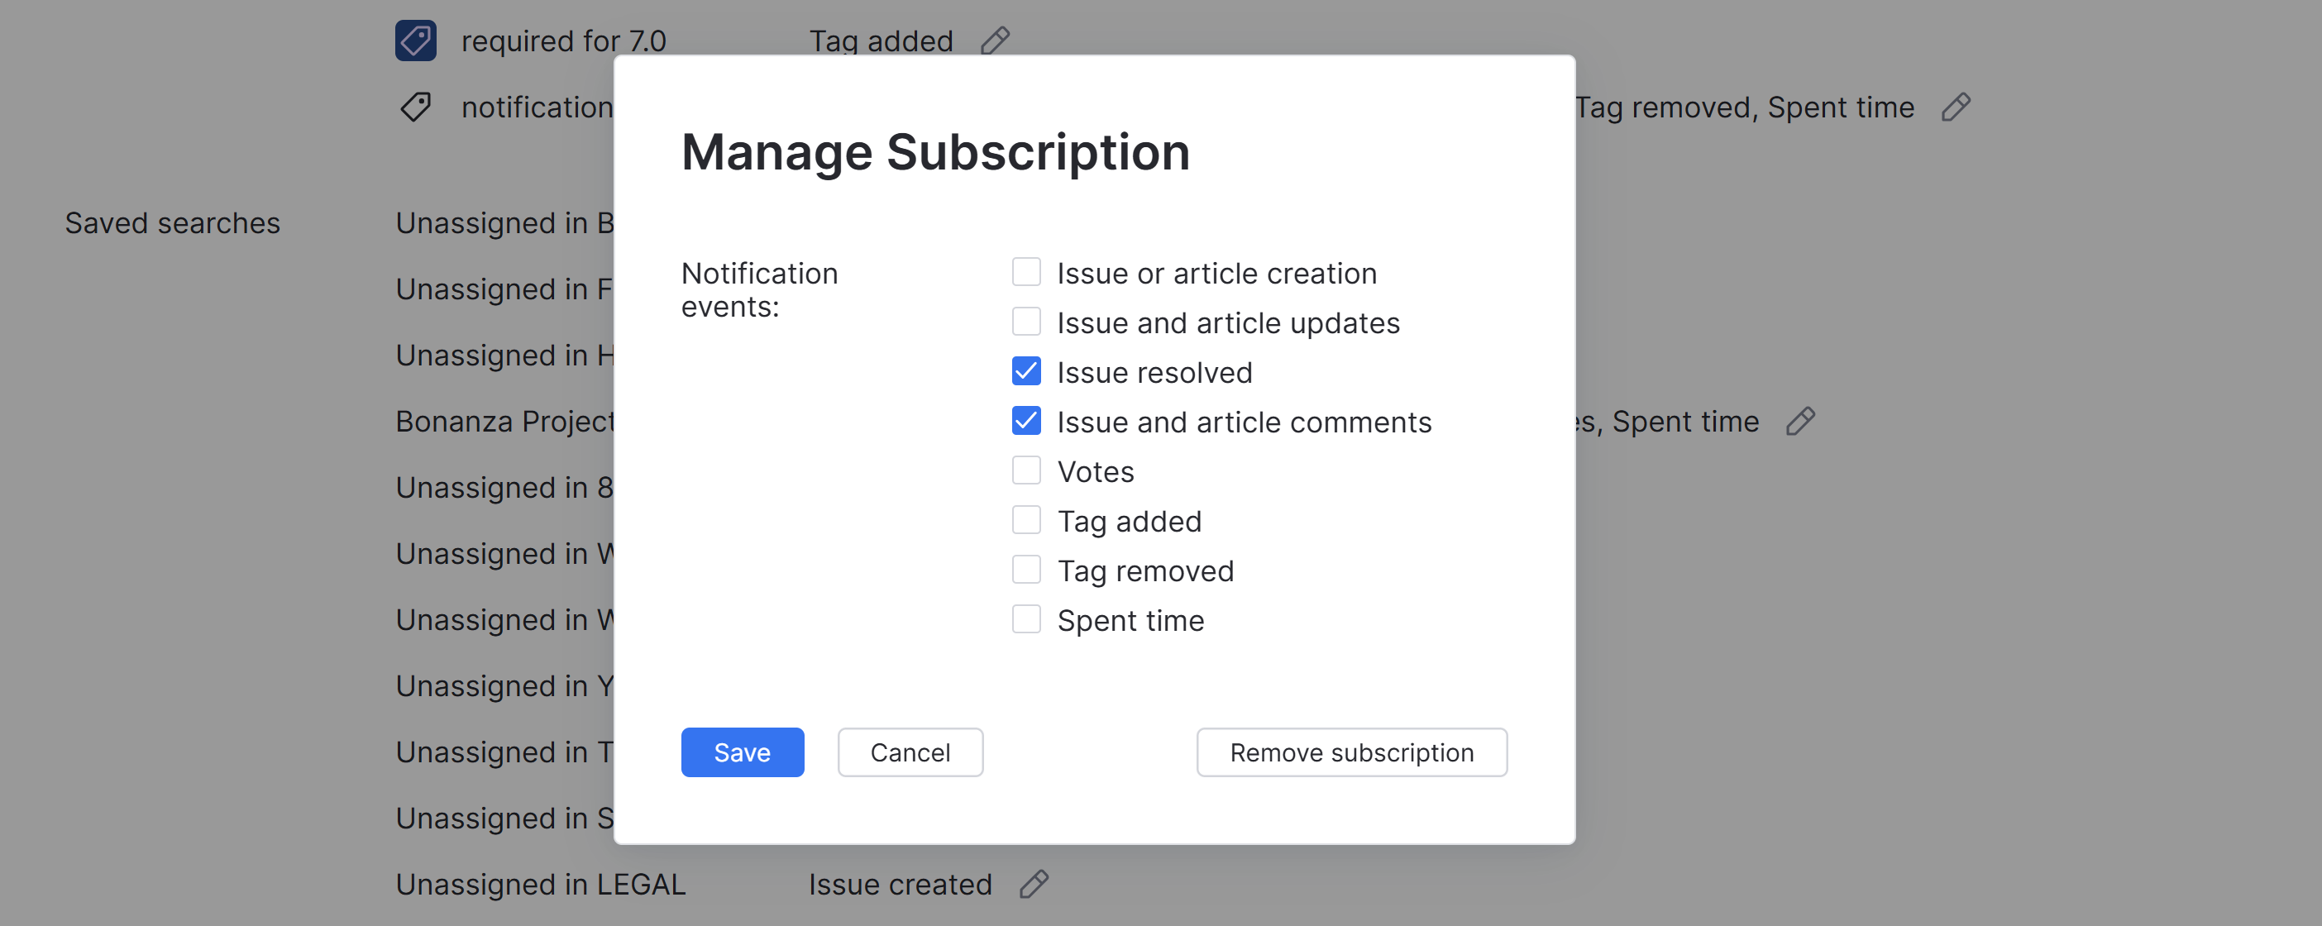This screenshot has width=2322, height=926.
Task: Check 'Issue and article updates'
Action: tap(1025, 322)
